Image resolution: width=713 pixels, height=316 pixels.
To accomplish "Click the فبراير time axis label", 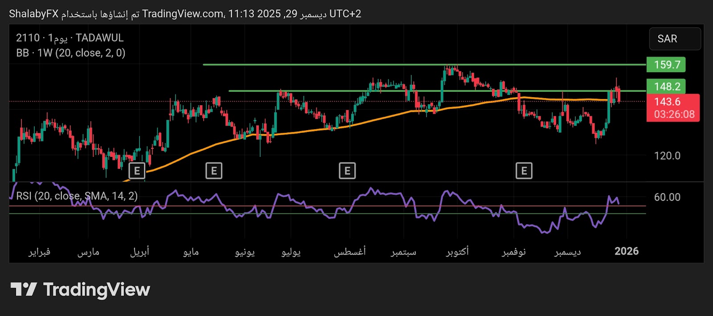I will coord(40,252).
